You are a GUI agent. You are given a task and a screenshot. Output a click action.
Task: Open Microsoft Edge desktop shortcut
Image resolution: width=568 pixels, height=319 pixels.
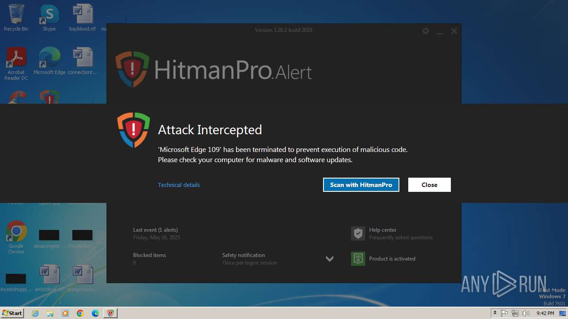tap(49, 61)
